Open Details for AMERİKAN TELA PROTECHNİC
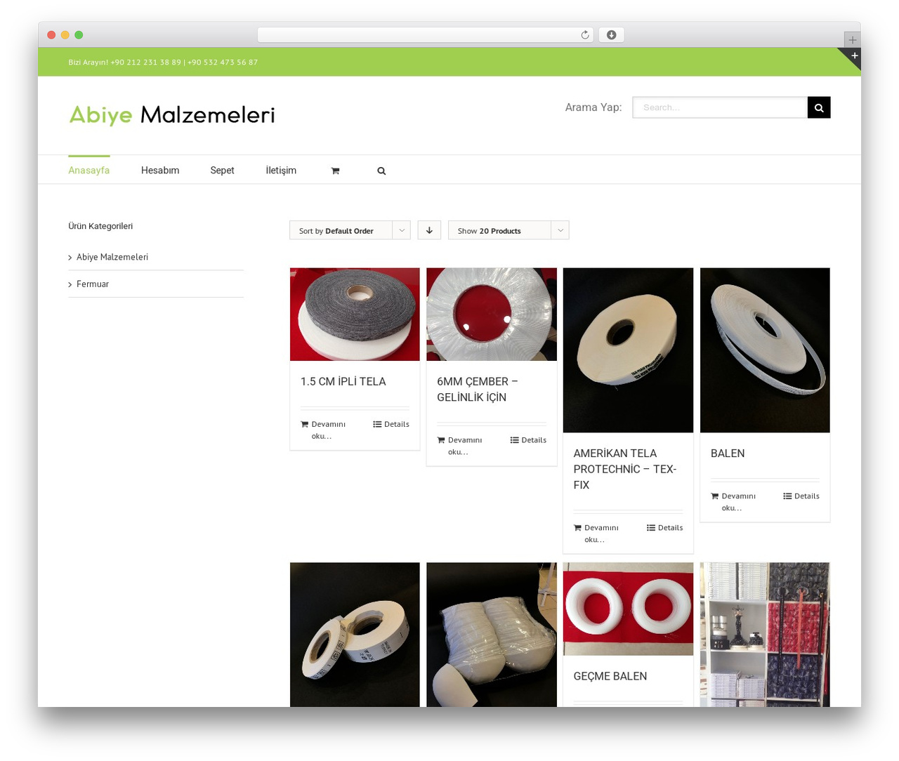Image resolution: width=899 pixels, height=761 pixels. click(x=664, y=528)
